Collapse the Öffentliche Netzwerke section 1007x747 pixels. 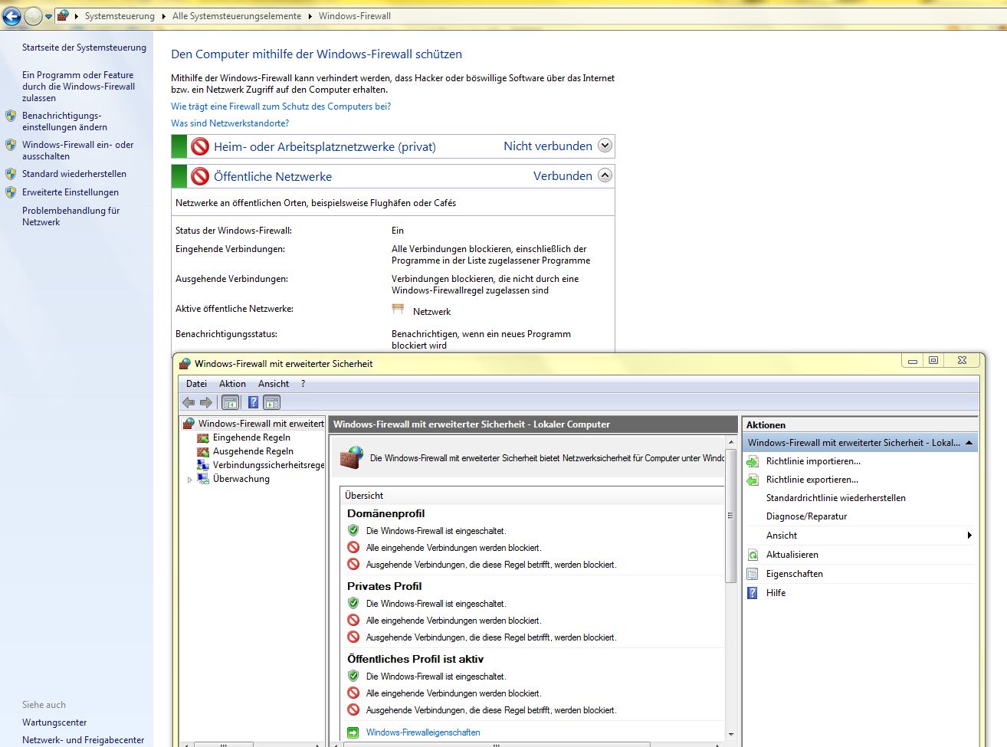coord(605,175)
